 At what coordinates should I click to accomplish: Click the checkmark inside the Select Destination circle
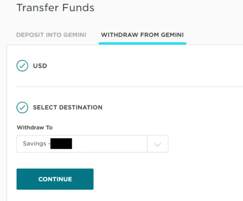[22, 107]
